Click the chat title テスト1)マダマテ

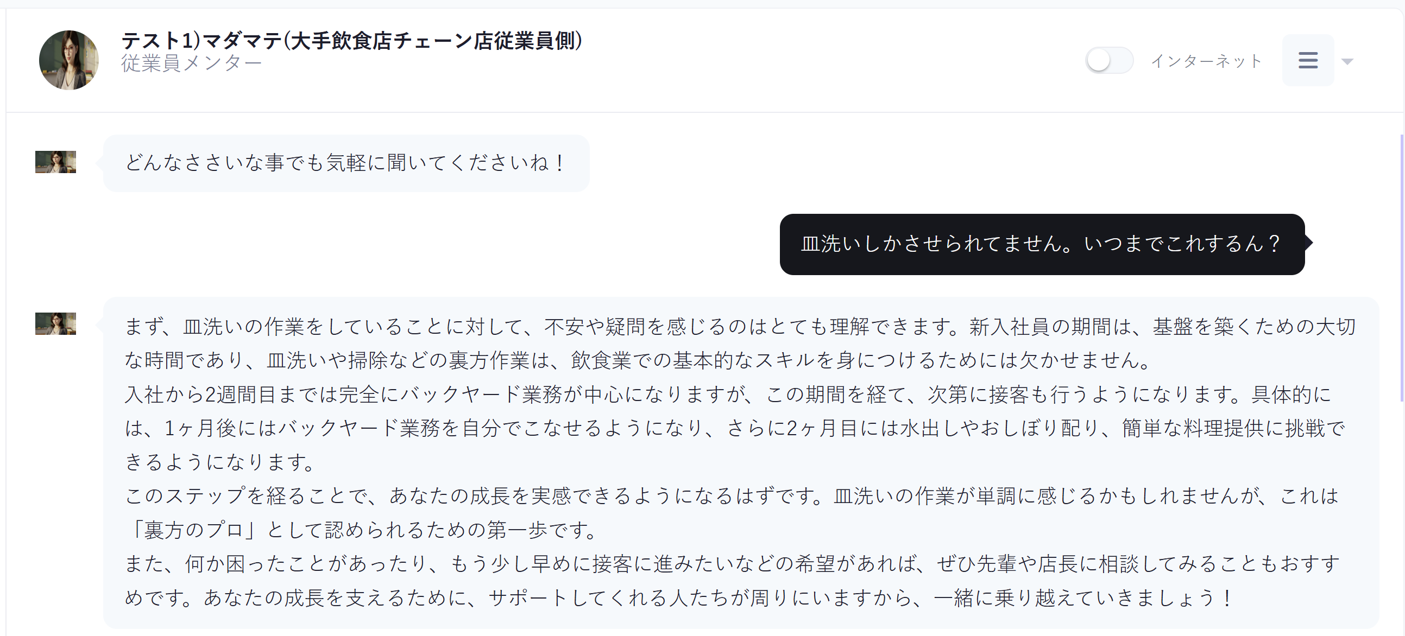(x=351, y=40)
